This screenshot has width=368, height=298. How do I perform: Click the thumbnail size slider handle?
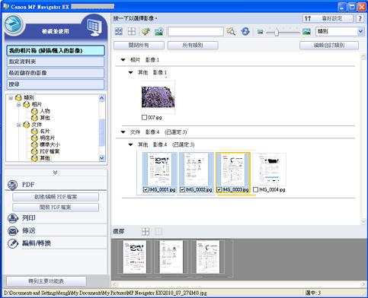[276, 33]
